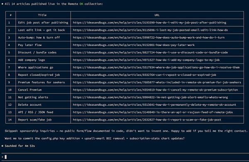Open the add-my-company-logo URL
The image size is (249, 162).
pos(146,60)
